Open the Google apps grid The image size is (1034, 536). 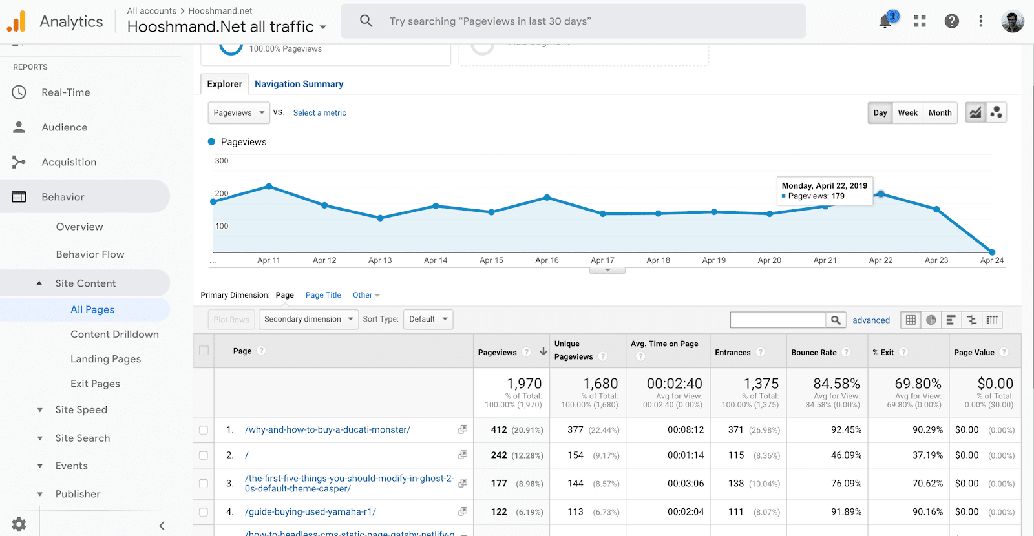(920, 21)
